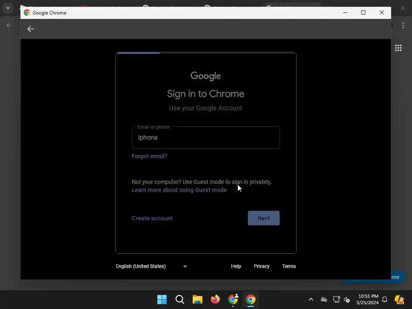Screen dimensions: 412x309
Task: Show hidden system tray icons
Action: (311, 299)
